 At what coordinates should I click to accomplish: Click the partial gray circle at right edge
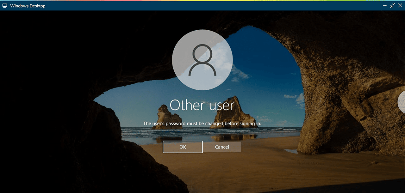pos(402,102)
